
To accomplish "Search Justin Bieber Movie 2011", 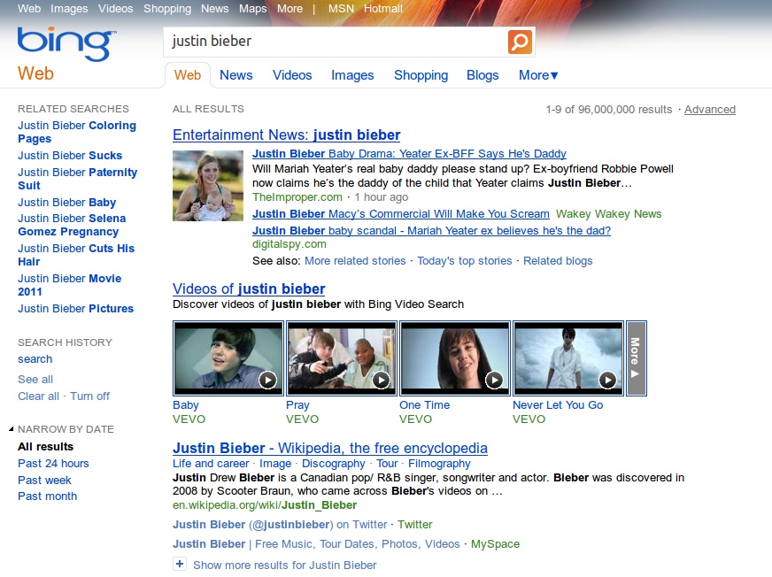I will (x=69, y=285).
